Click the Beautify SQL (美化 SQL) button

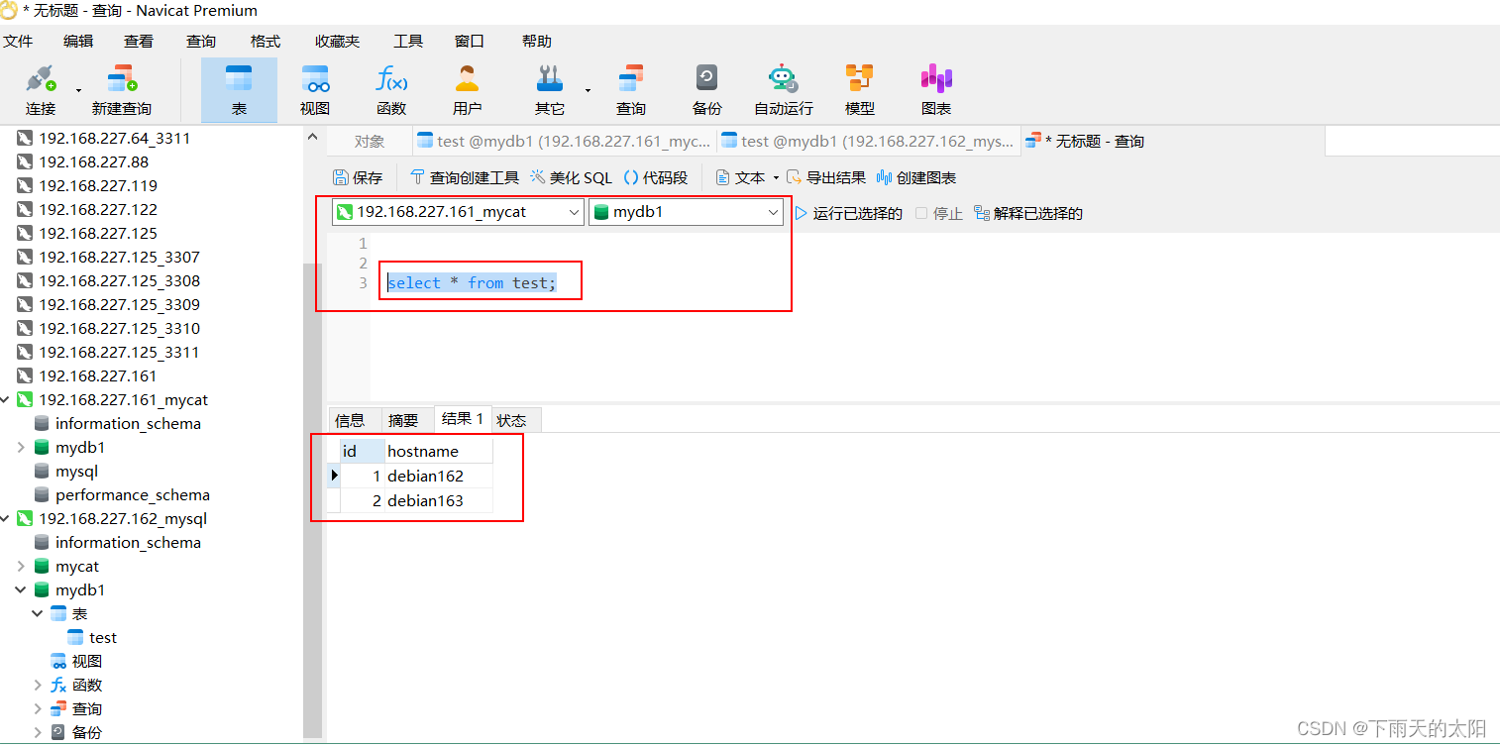point(572,177)
